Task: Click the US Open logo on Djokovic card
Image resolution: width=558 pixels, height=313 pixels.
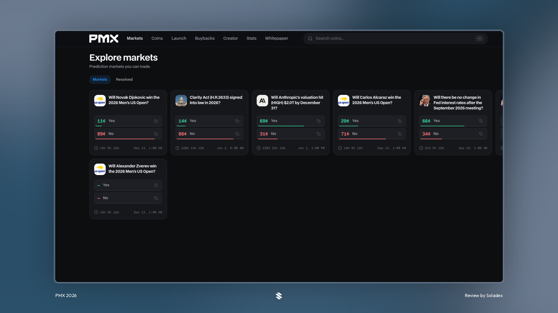Action: click(x=100, y=101)
